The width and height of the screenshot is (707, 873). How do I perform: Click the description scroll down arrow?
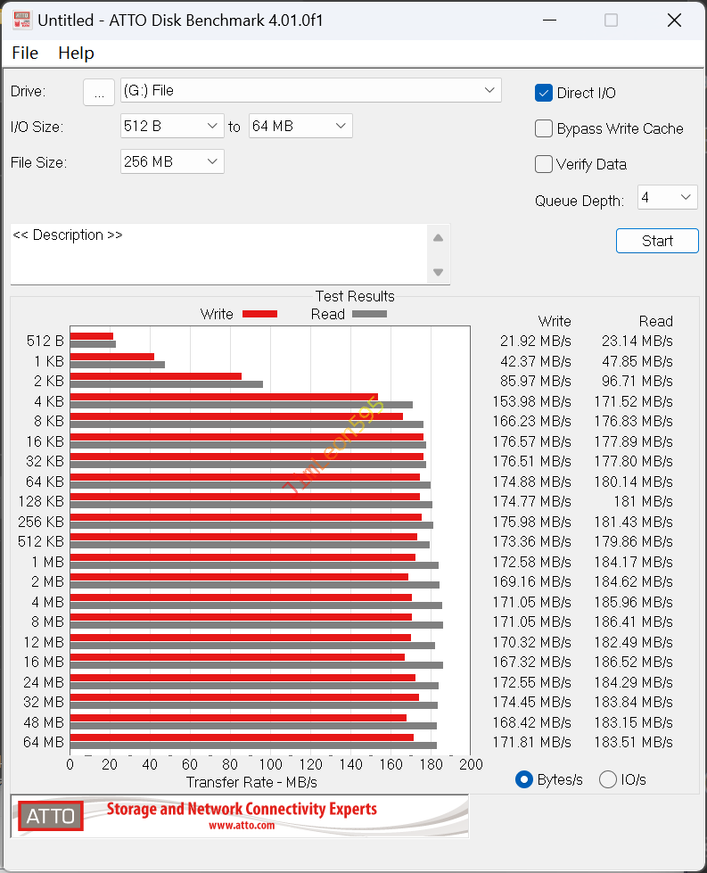pos(438,272)
